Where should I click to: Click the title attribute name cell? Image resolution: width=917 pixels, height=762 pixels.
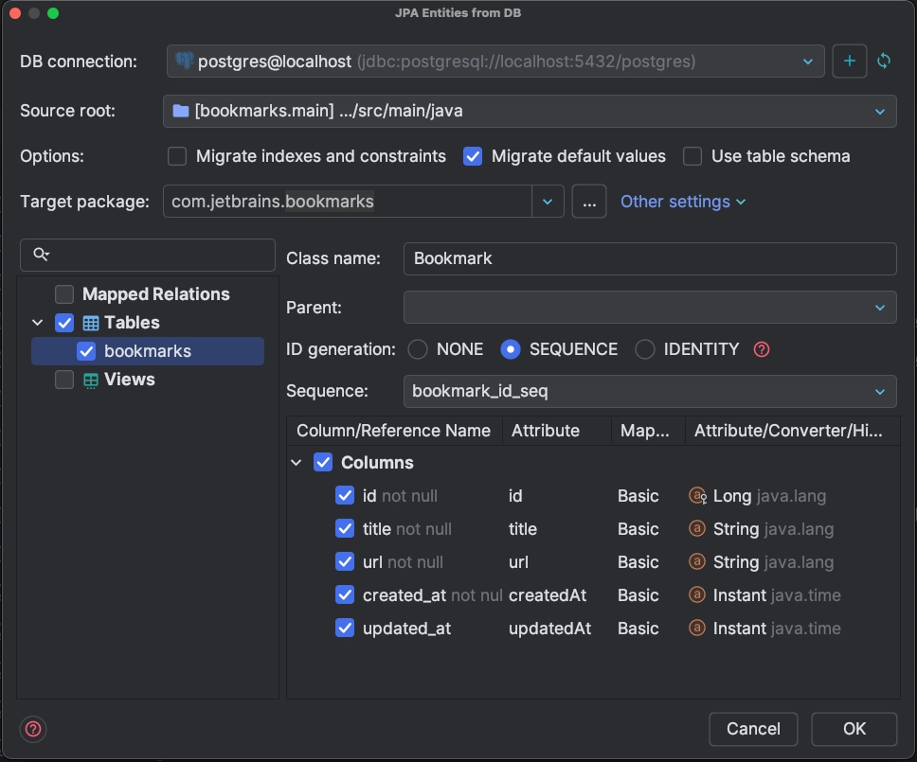click(523, 529)
